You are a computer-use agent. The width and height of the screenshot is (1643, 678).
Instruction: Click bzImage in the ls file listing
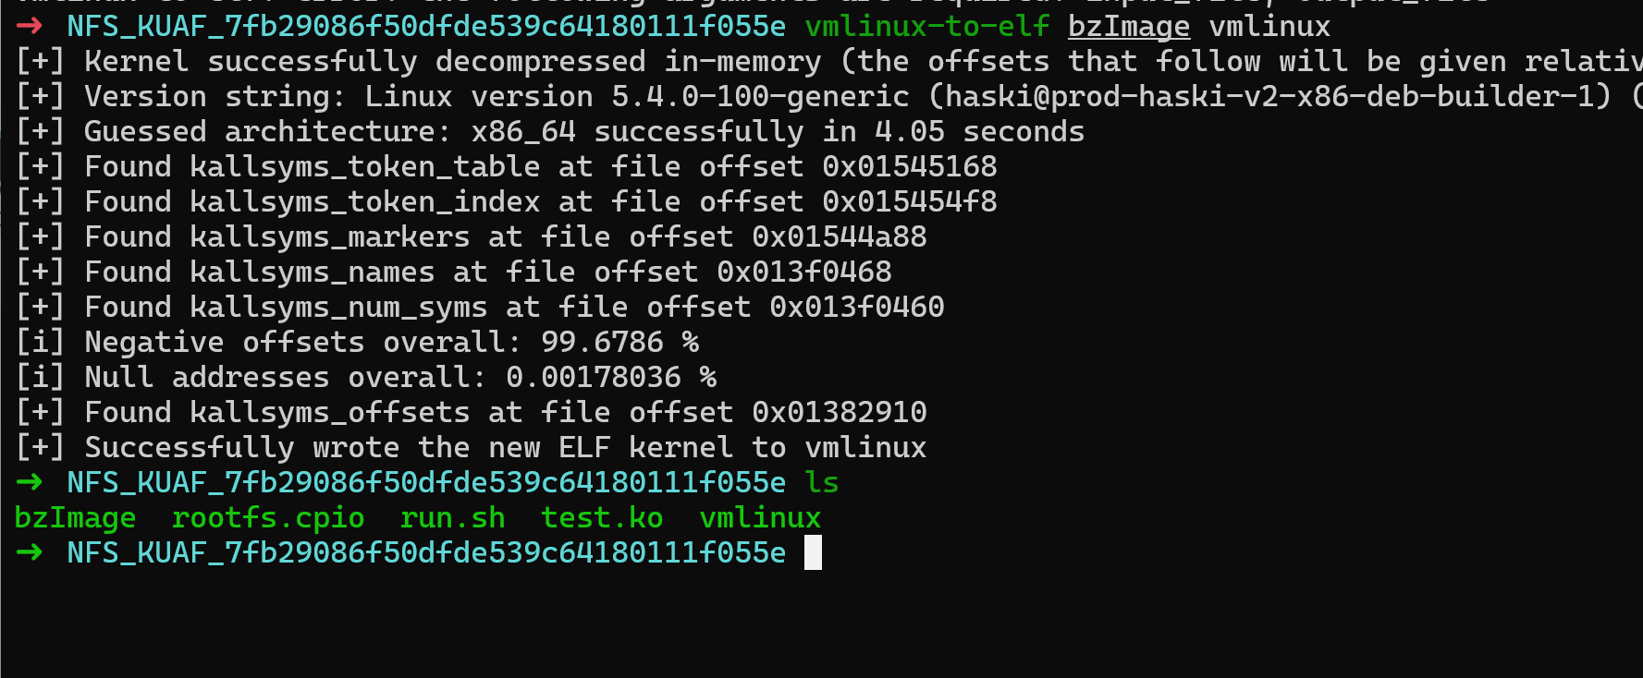tap(75, 518)
